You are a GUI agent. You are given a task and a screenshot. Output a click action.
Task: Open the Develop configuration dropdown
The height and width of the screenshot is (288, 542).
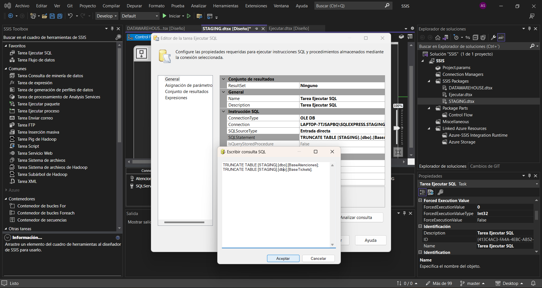106,16
